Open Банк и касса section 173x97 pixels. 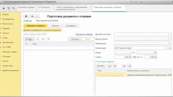pos(8,24)
